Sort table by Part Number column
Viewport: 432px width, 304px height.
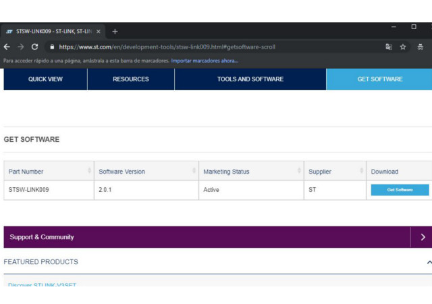(49, 172)
